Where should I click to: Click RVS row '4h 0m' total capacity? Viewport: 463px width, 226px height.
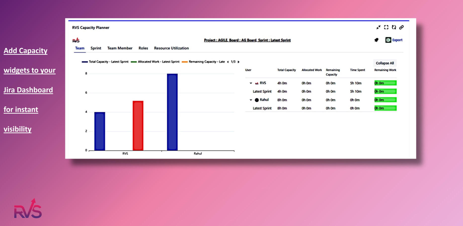(x=282, y=83)
